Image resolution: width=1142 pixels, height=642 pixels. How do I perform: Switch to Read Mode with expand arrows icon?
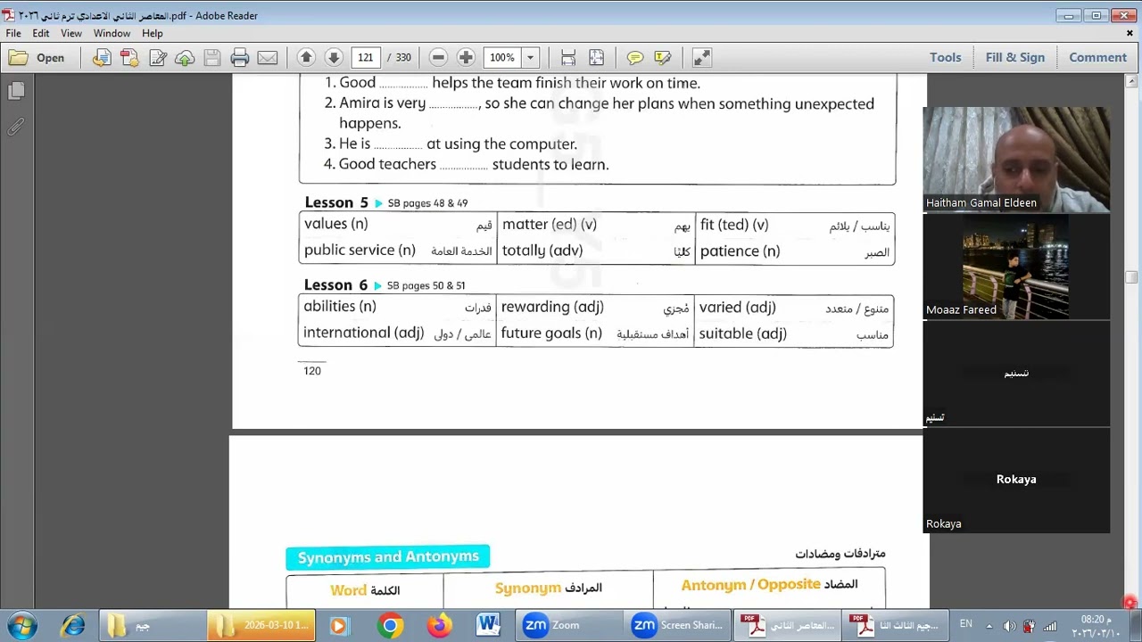(702, 58)
